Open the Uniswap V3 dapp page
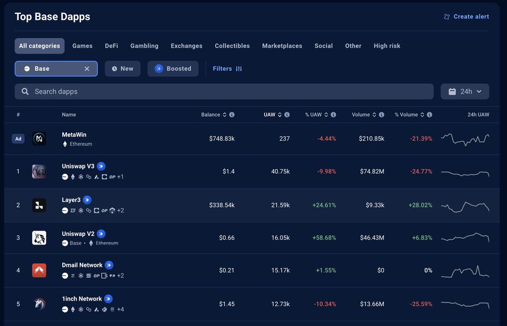The width and height of the screenshot is (507, 326). [x=78, y=167]
